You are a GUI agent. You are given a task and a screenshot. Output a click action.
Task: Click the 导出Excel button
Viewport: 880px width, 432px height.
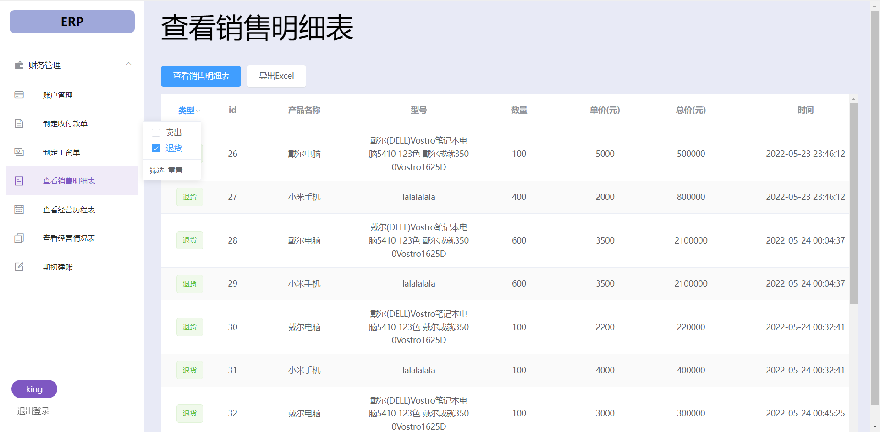coord(276,76)
